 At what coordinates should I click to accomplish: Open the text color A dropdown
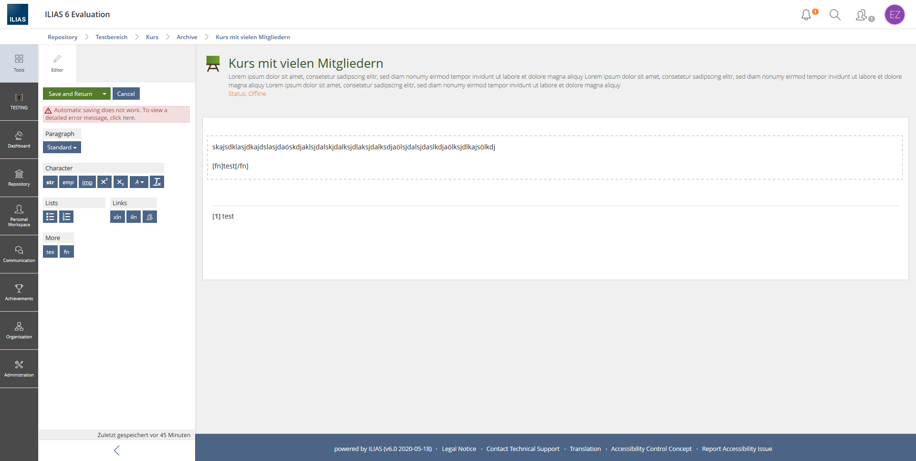click(139, 182)
